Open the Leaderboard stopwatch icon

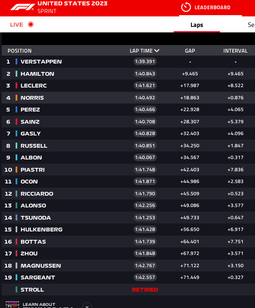click(x=186, y=7)
